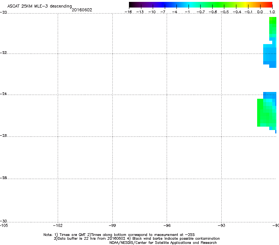This screenshot has width=279, height=245.
Task: Click the colorbar tick label 0.0
Action: pos(260,12)
